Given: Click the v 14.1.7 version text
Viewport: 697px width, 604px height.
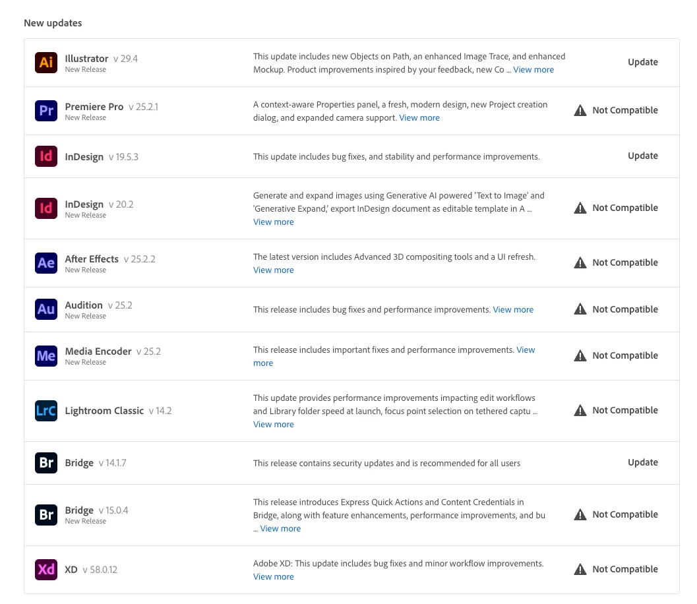Looking at the screenshot, I should (112, 463).
